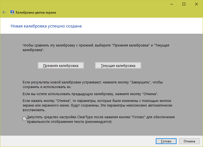The height and width of the screenshot is (147, 203).
Task: Uncheck the ClearType launch checkbox
Action: point(24,119)
